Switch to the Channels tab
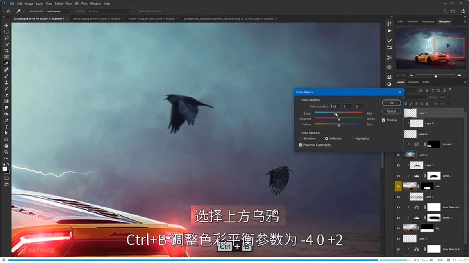469x263 pixels. click(x=413, y=82)
